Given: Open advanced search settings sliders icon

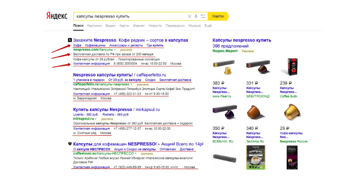Looking at the screenshot, I should [x=203, y=16].
